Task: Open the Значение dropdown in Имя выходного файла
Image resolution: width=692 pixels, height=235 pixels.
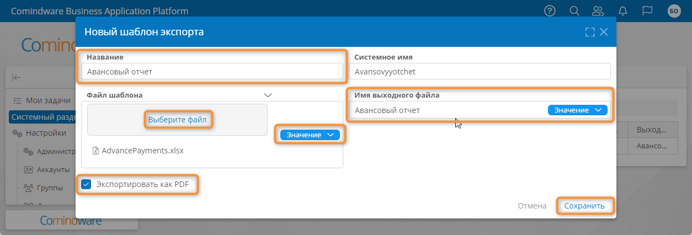Action: (x=578, y=110)
